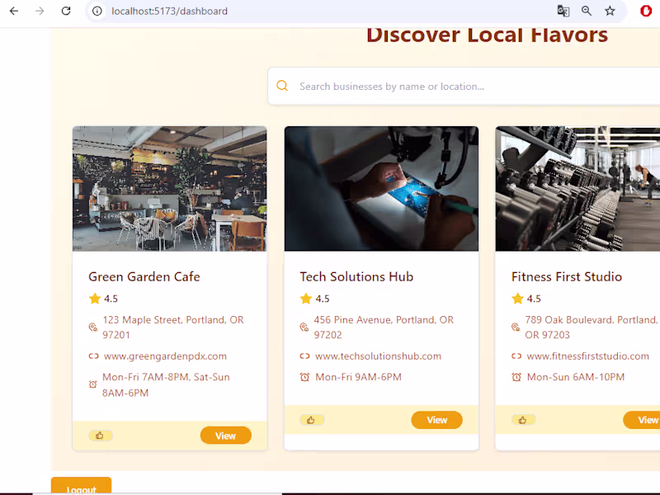The height and width of the screenshot is (495, 660).
Task: Click the back navigation arrow
Action: [x=13, y=11]
